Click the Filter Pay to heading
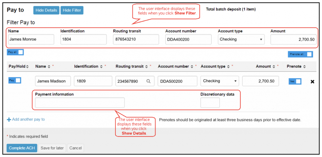This screenshot has width=322, height=157. click(21, 22)
